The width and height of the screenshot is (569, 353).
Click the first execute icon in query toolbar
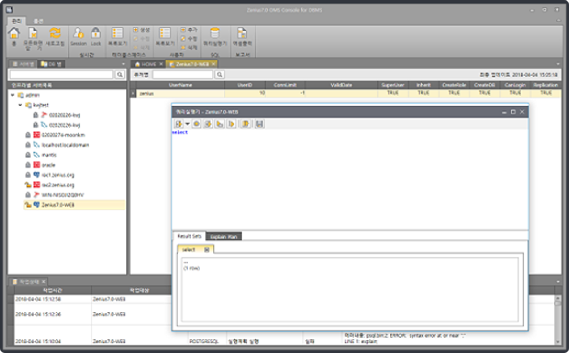point(179,124)
